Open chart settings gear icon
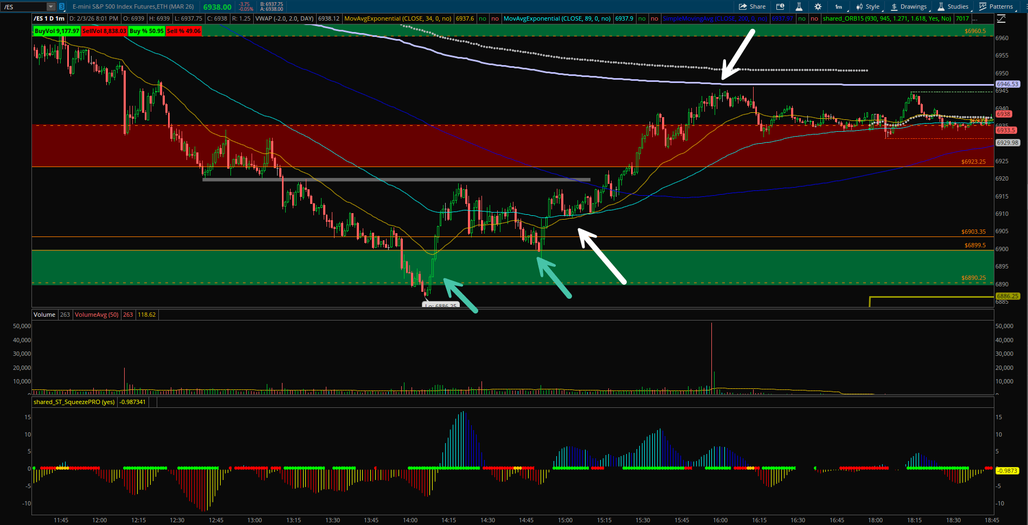 tap(818, 7)
